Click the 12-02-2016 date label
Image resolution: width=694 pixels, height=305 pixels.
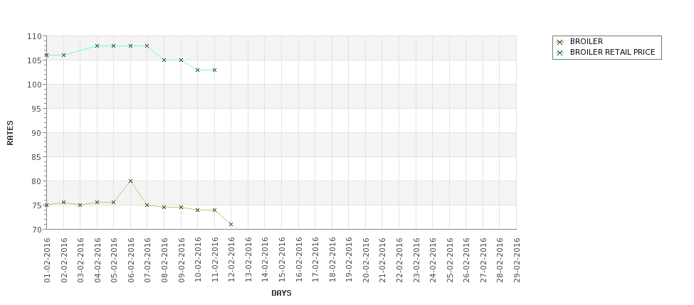(x=231, y=260)
